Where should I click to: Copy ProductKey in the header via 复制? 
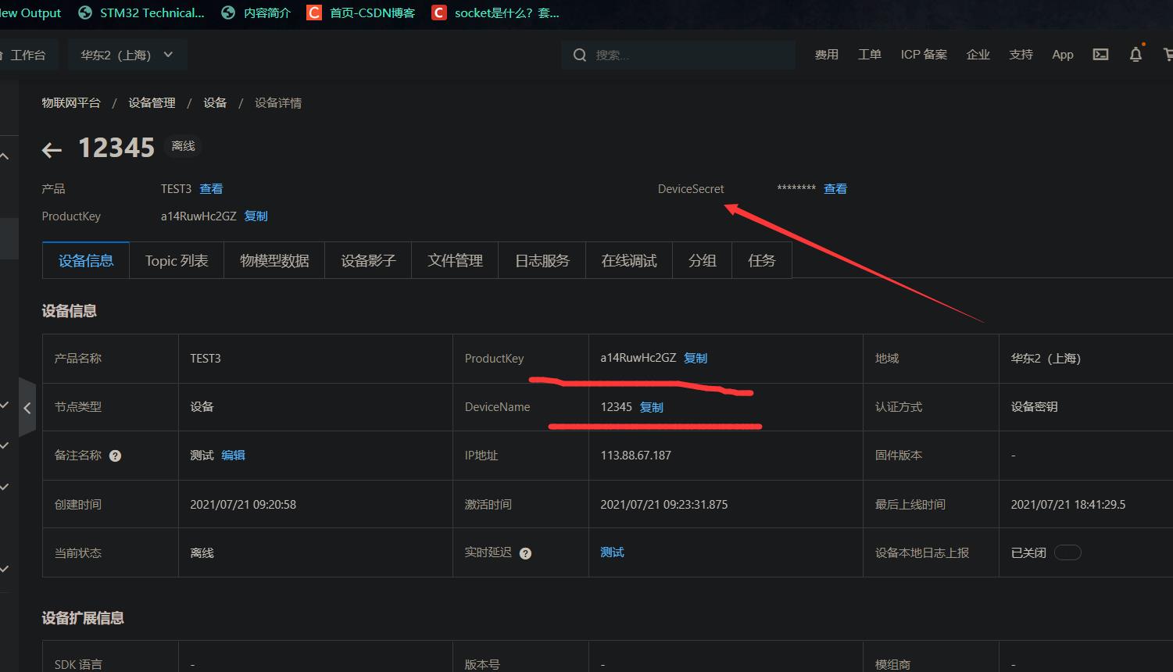[256, 216]
